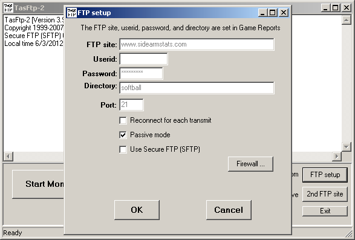Click Start Monitor button in main window
355x240 pixels.
click(38, 184)
